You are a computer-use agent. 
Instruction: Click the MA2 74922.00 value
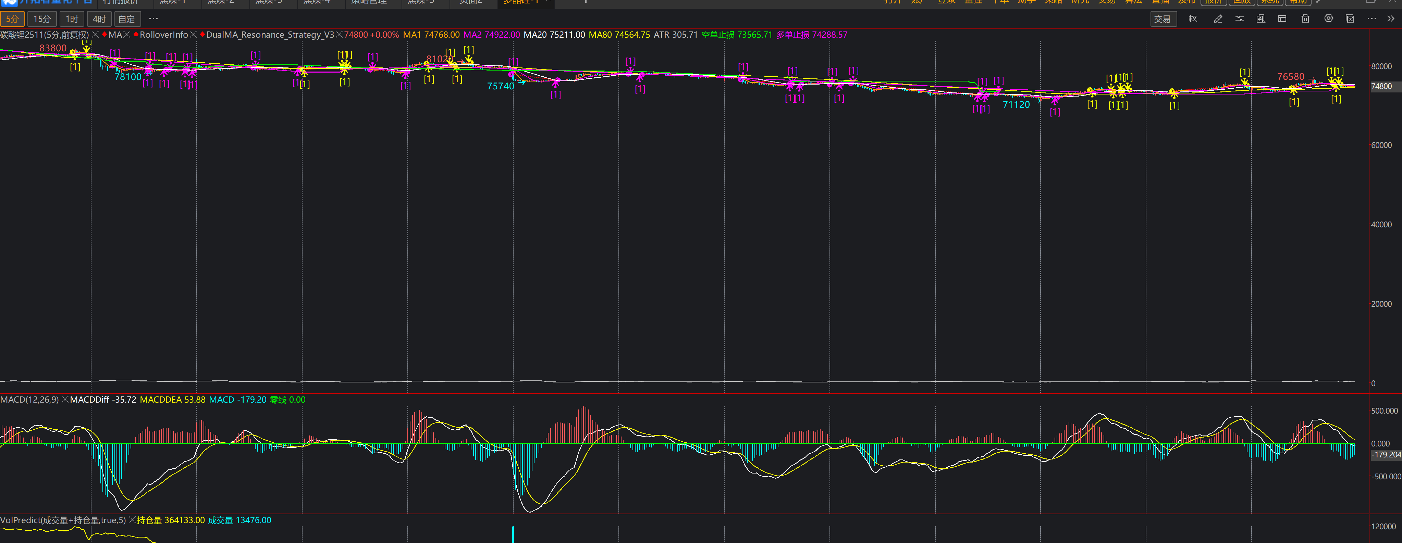coord(491,35)
